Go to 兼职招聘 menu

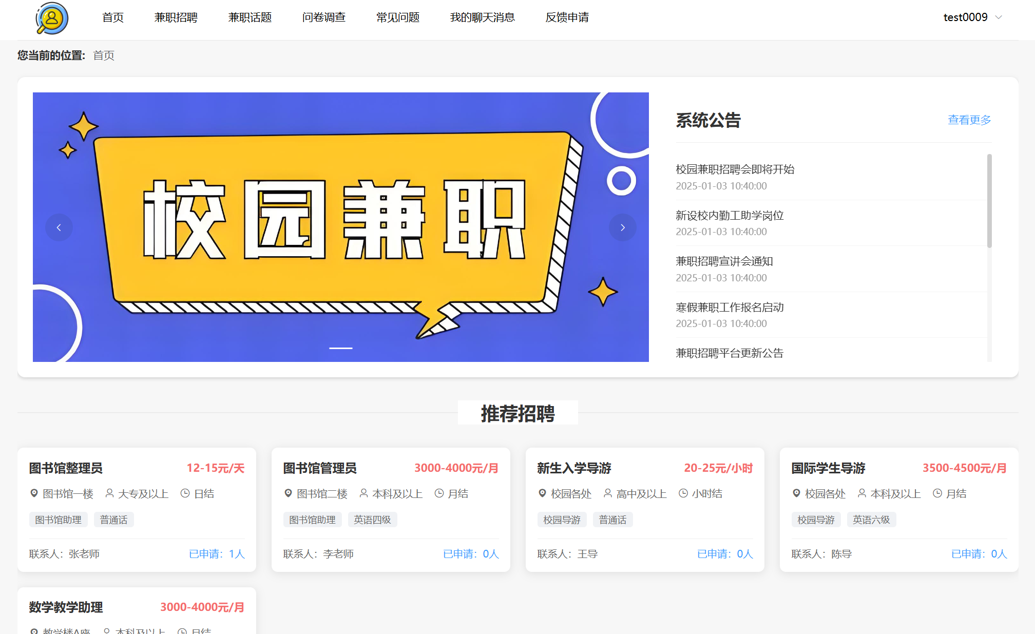pyautogui.click(x=176, y=17)
